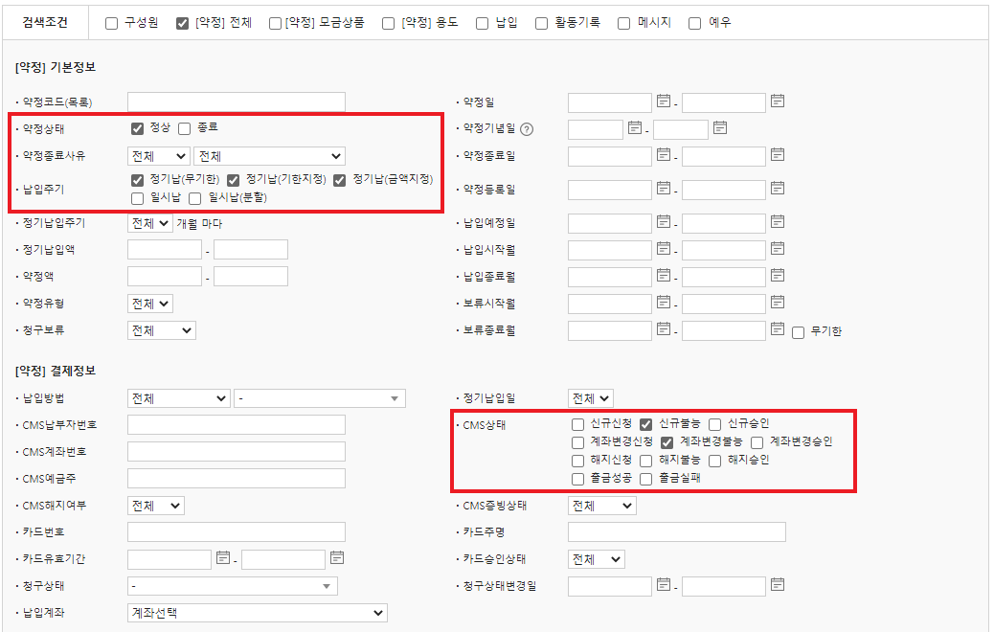This screenshot has width=994, height=632.
Task: Open the start date calendar for 약정일
Action: [x=664, y=101]
